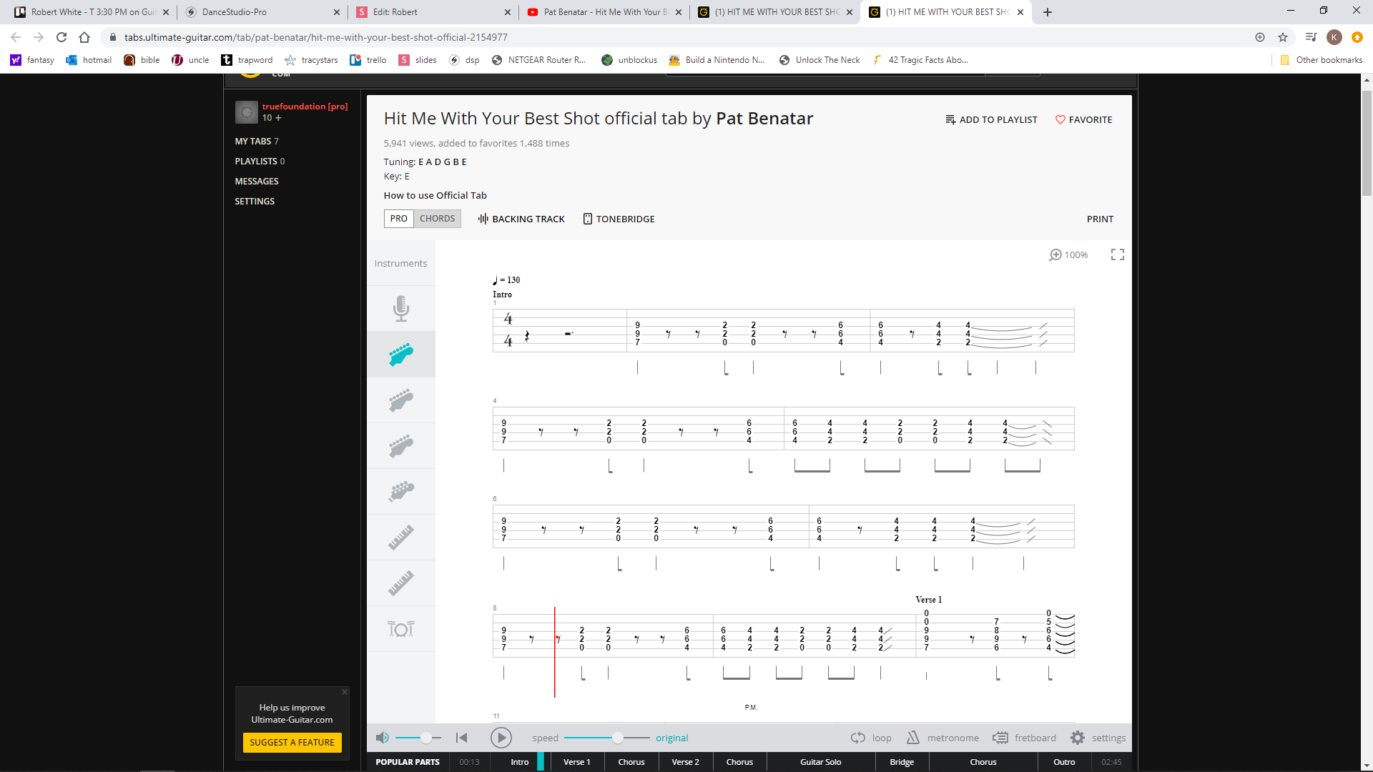Open How to use Official Tab link
The height and width of the screenshot is (772, 1373).
tap(435, 195)
